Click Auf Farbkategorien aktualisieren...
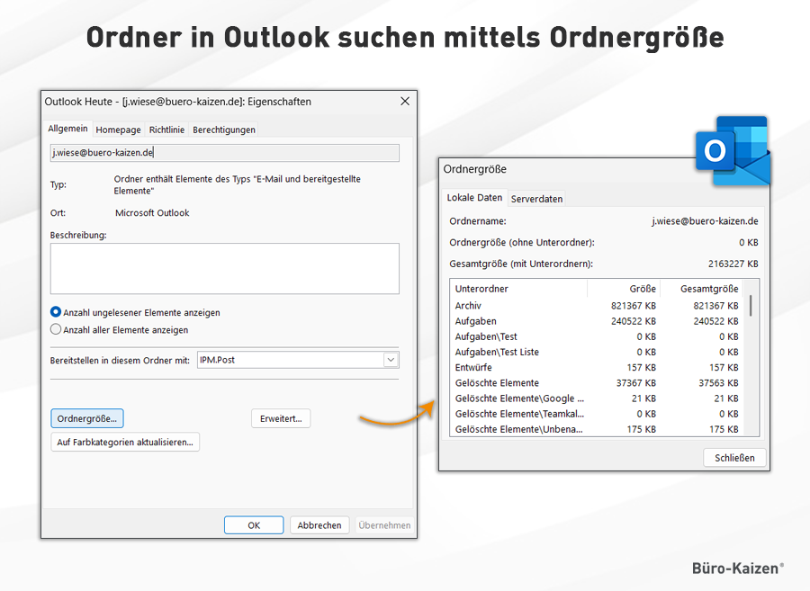This screenshot has height=591, width=810. (125, 443)
